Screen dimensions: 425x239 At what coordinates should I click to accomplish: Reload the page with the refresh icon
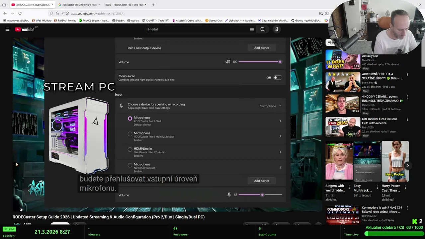20,13
